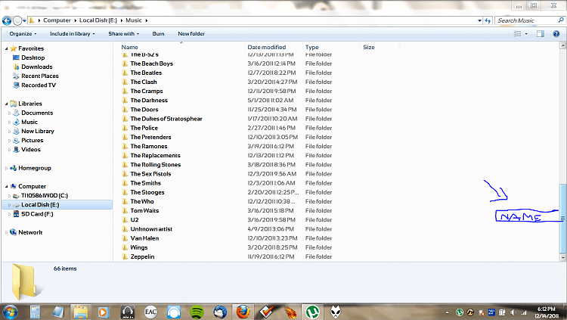Open the Organize menu
Screen dimensions: 567x320
tap(23, 34)
